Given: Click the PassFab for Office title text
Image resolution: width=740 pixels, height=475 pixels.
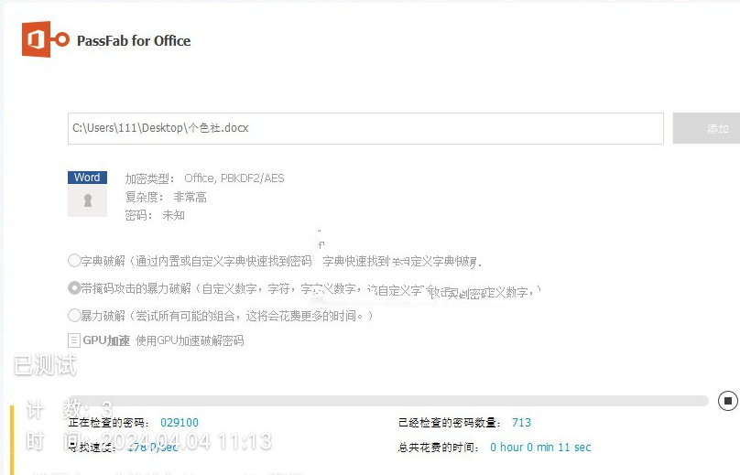Looking at the screenshot, I should (x=134, y=41).
